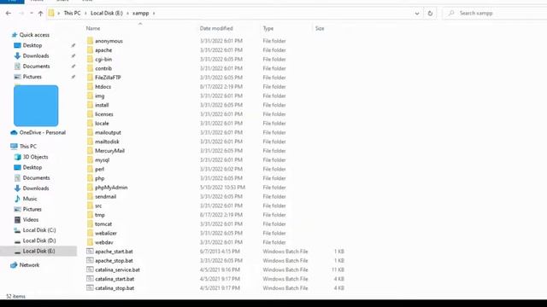Screen dimensions: 547x307
Task: Open Desktop under This PC
Action: click(32, 167)
